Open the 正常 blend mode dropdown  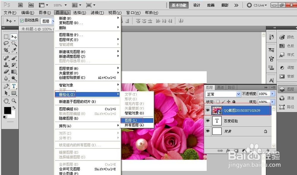pyautogui.click(x=238, y=94)
